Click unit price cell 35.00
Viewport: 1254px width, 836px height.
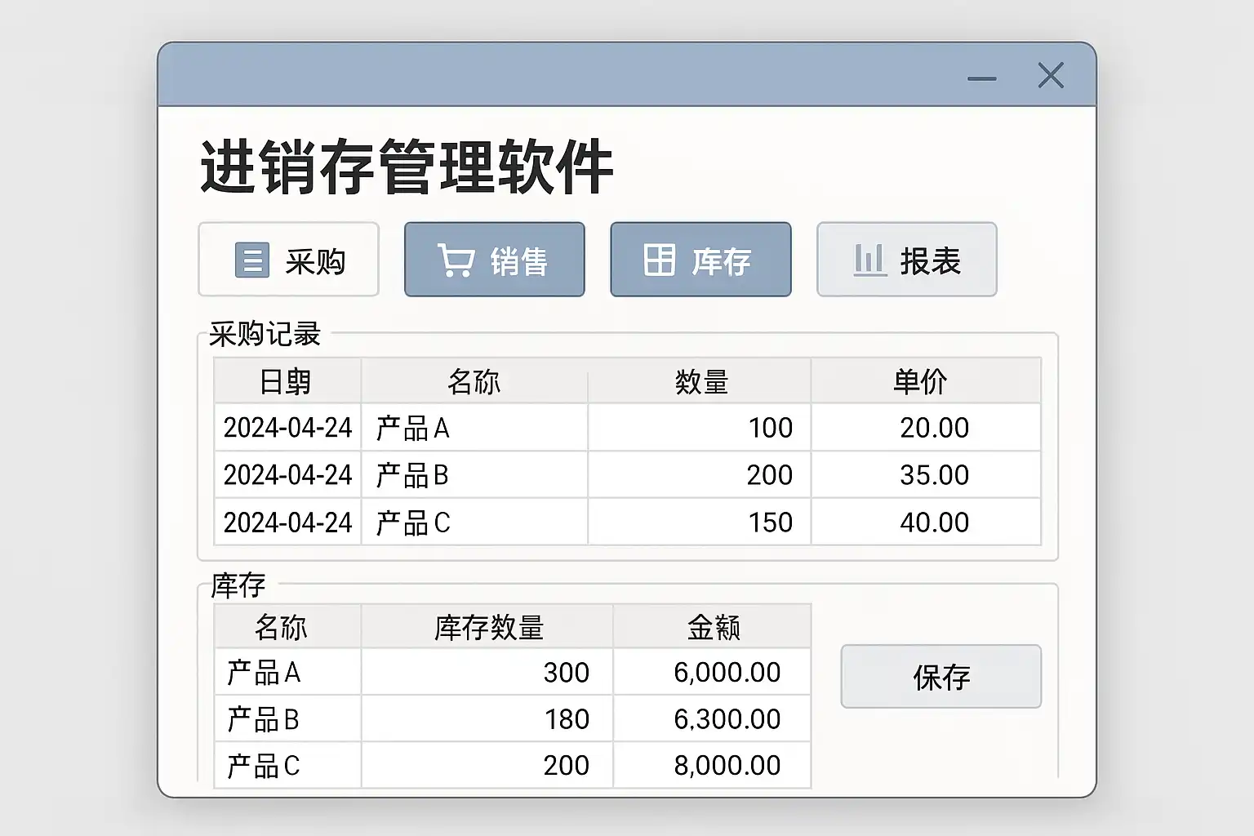934,475
